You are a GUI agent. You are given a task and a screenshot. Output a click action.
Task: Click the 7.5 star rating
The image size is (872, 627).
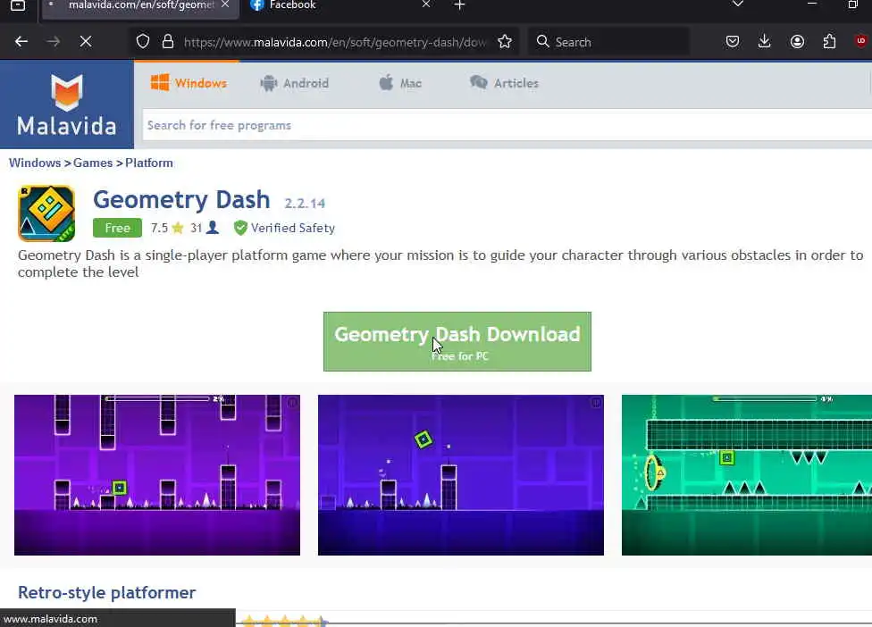tap(167, 228)
